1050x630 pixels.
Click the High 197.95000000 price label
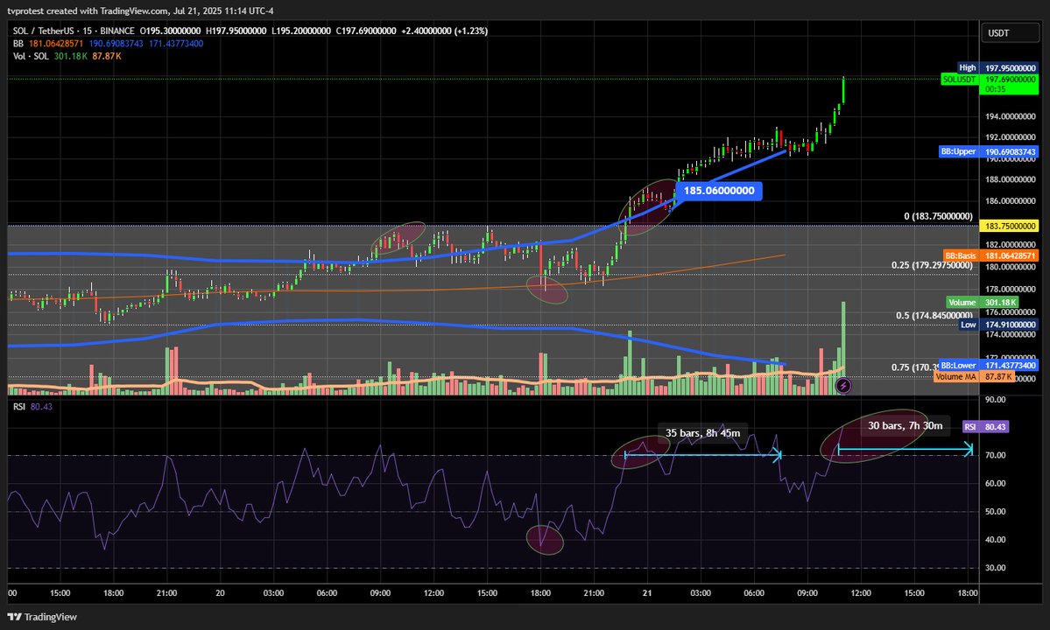[997, 67]
